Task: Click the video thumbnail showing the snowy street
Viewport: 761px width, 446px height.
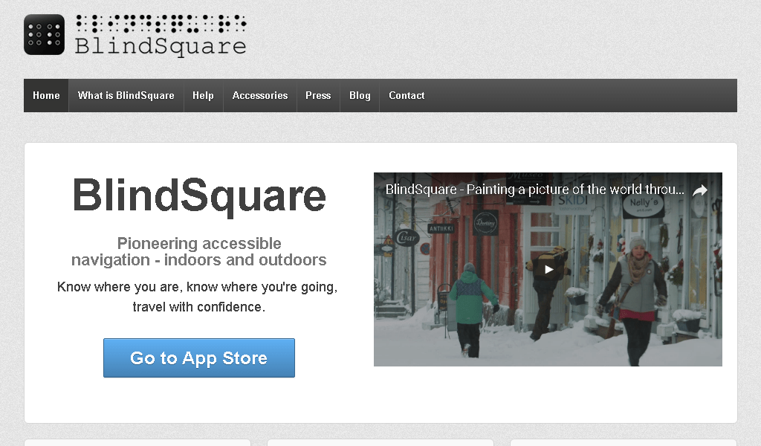Action: tap(548, 297)
